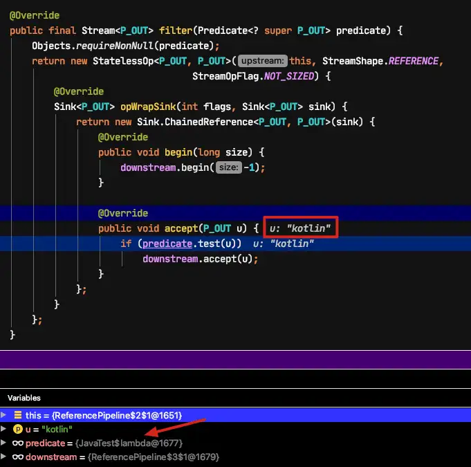Screen dimensions: 471x467
Task: Click the opWrapSink method name
Action: point(148,107)
